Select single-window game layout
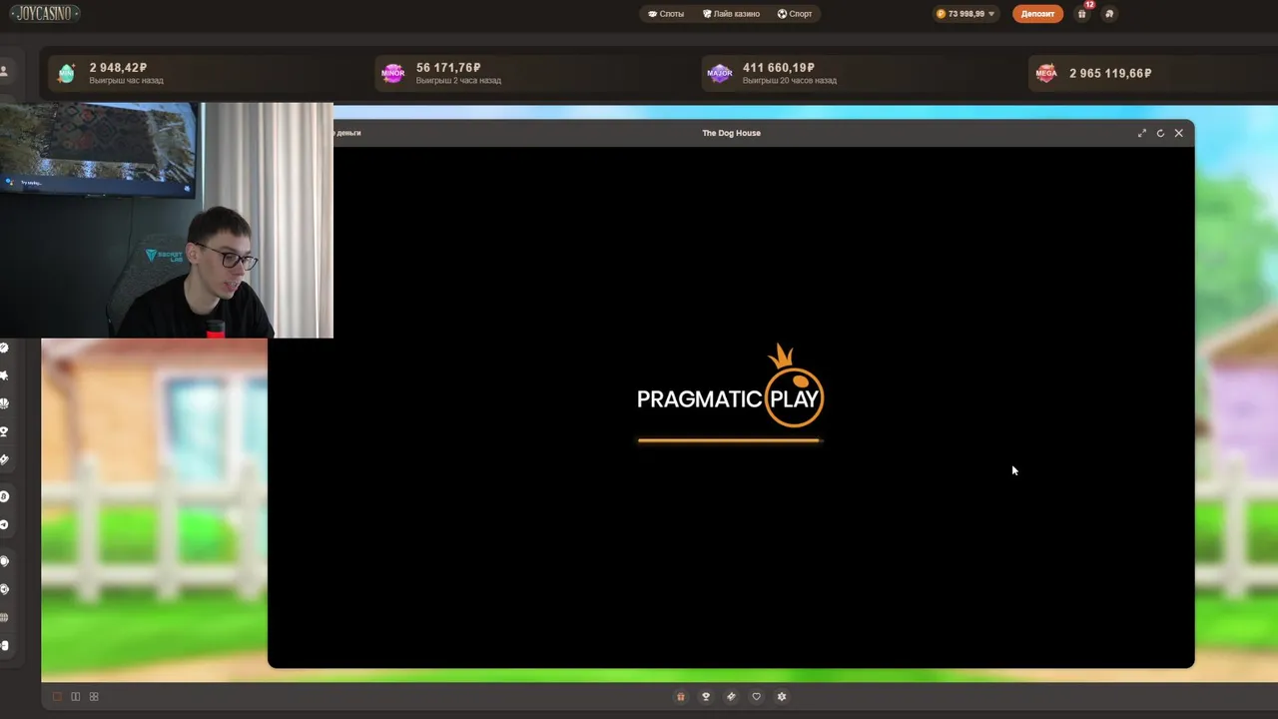The image size is (1278, 719). coord(57,696)
